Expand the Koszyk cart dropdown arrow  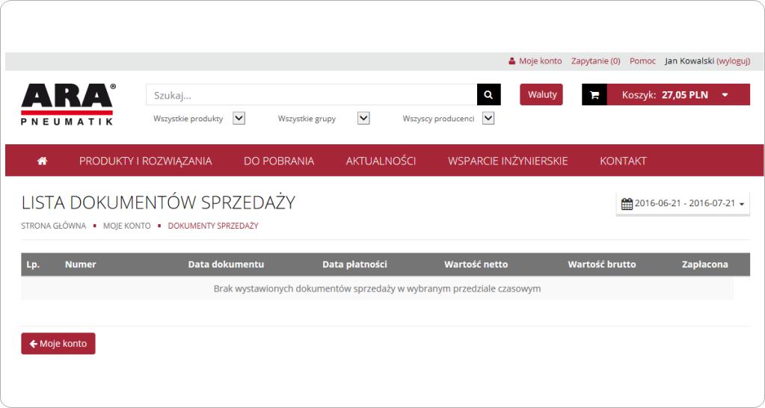(x=725, y=95)
